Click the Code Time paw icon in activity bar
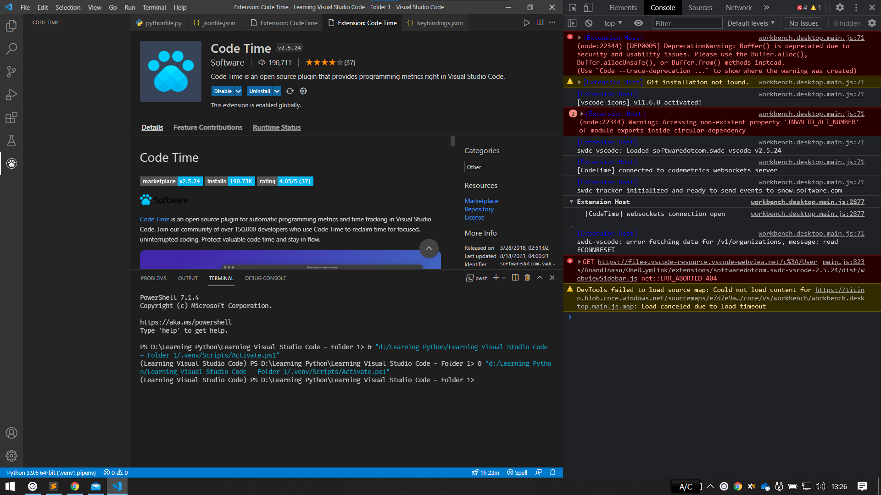This screenshot has width=881, height=495. [x=11, y=163]
